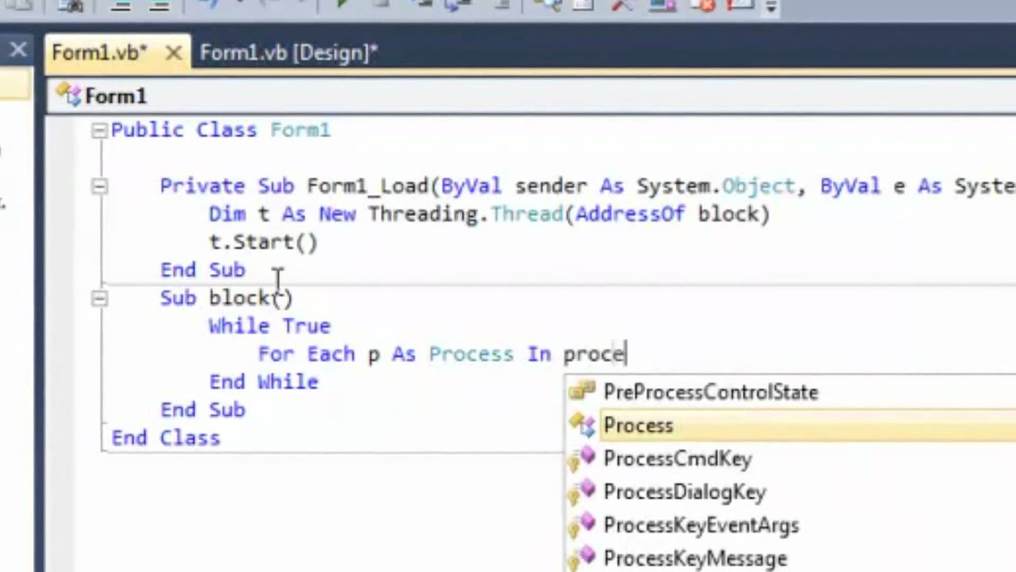Collapse the Public Class Form1 region
Viewport: 1016px width, 572px height.
pyautogui.click(x=99, y=130)
